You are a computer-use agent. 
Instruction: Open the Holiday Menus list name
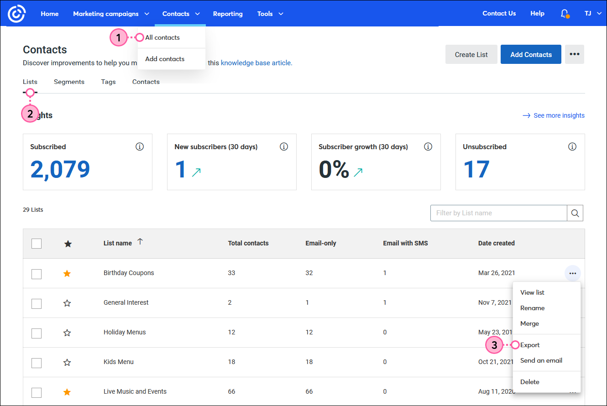coord(125,332)
